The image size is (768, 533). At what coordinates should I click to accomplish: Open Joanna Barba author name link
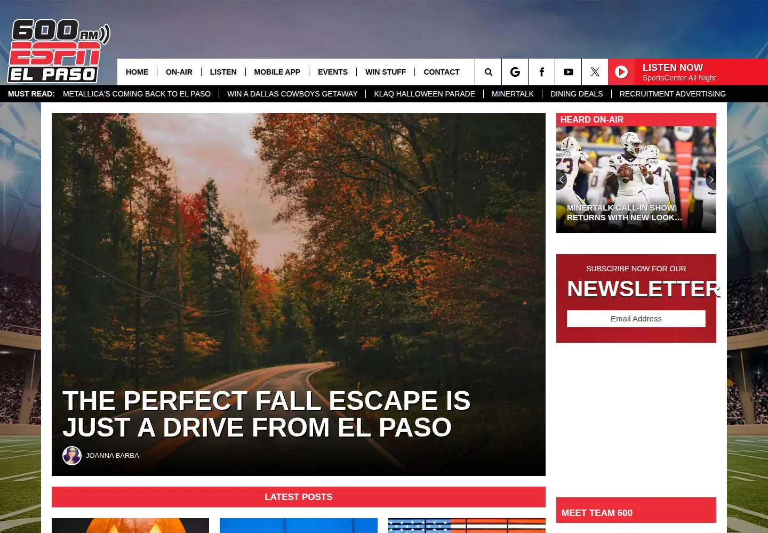click(x=113, y=456)
